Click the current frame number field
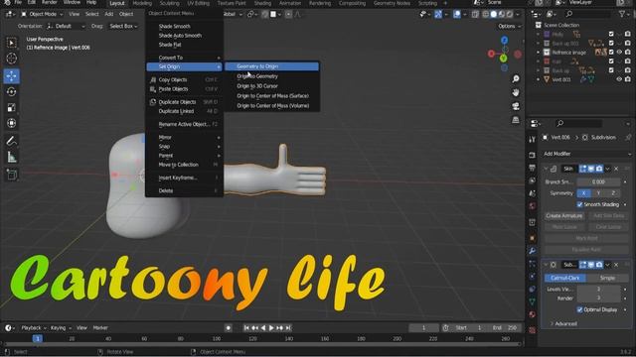The height and width of the screenshot is (357, 636). [x=424, y=328]
